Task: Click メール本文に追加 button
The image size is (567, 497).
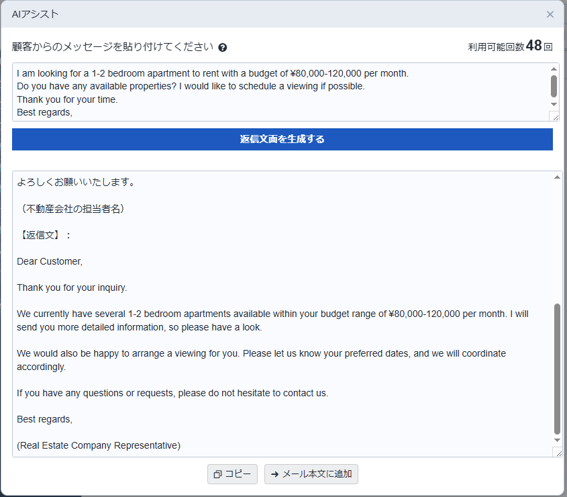Action: tap(311, 474)
